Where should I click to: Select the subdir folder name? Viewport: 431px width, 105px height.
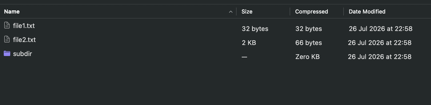(23, 54)
